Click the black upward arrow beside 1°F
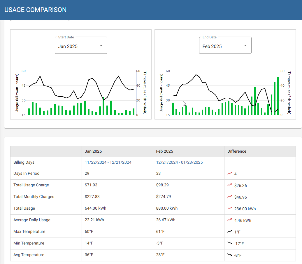 point(229,231)
